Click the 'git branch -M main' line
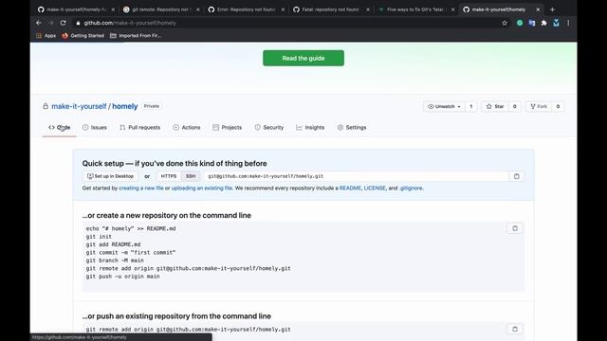This screenshot has height=341, width=607. (x=115, y=260)
